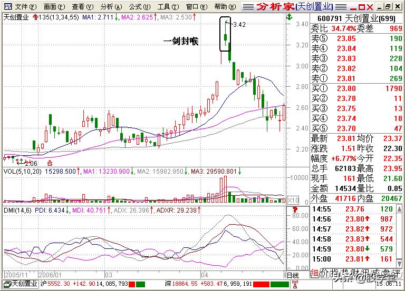Open the 分析(A) menu
405x291 pixels.
tap(111, 7)
